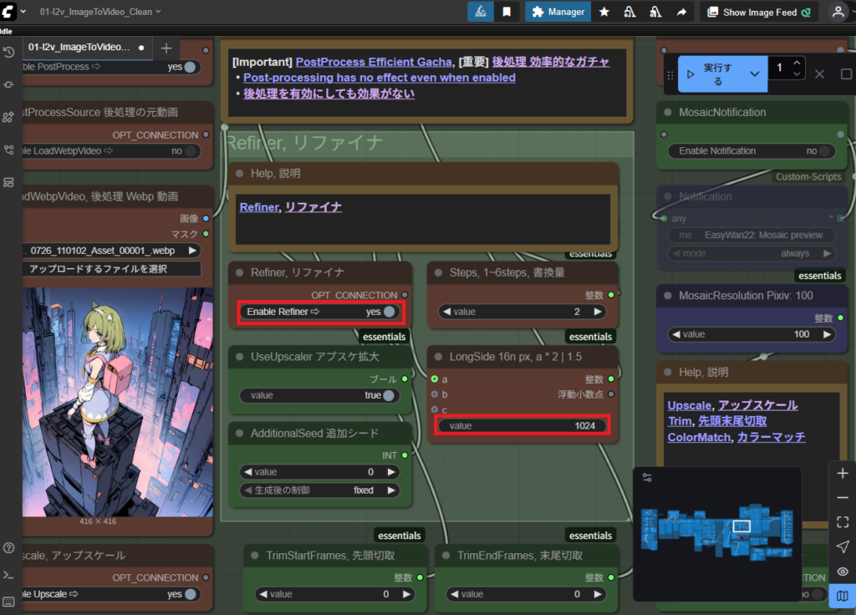This screenshot has height=615, width=856.
Task: Open the workflow name dropdown in top bar
Action: (100, 12)
